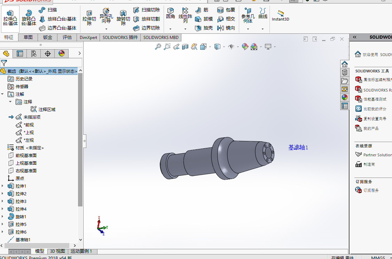Select 边界凸台/基体 boundary boss tool
The width and height of the screenshot is (392, 259).
coord(58,28)
